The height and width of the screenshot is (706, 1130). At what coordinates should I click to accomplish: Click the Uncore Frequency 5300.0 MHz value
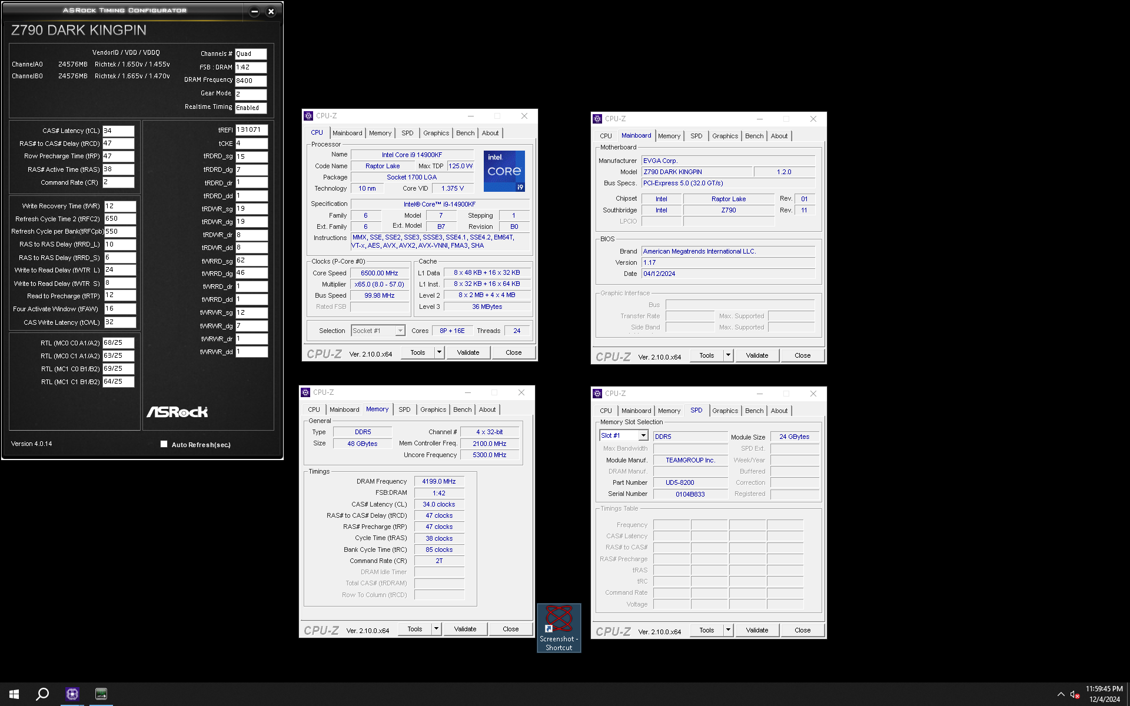tap(490, 455)
